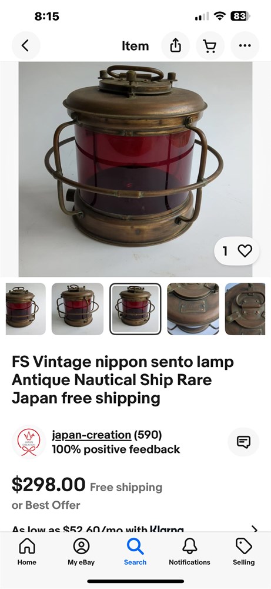
Task: Open the My eBay tab
Action: (x=81, y=551)
